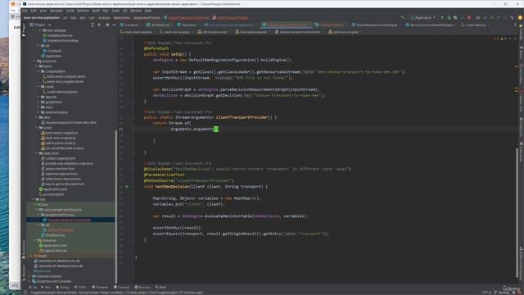Open the Build tool window

pyautogui.click(x=160, y=287)
